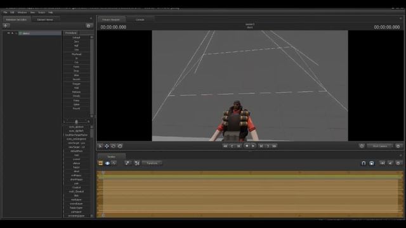Select the 'blink' face control

(x=76, y=196)
